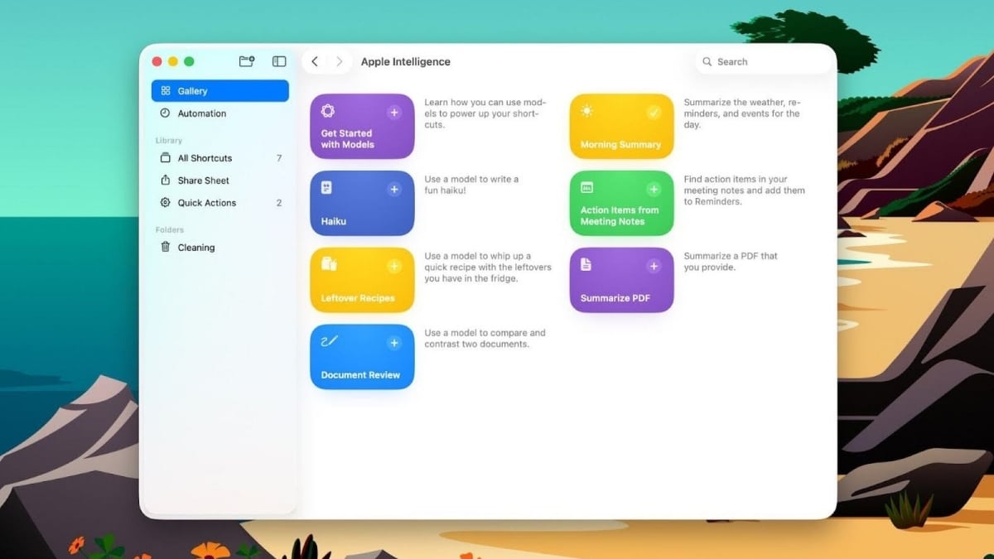Viewport: 994px width, 559px height.
Task: Click the checkmark on Morning Summary card
Action: pyautogui.click(x=654, y=112)
